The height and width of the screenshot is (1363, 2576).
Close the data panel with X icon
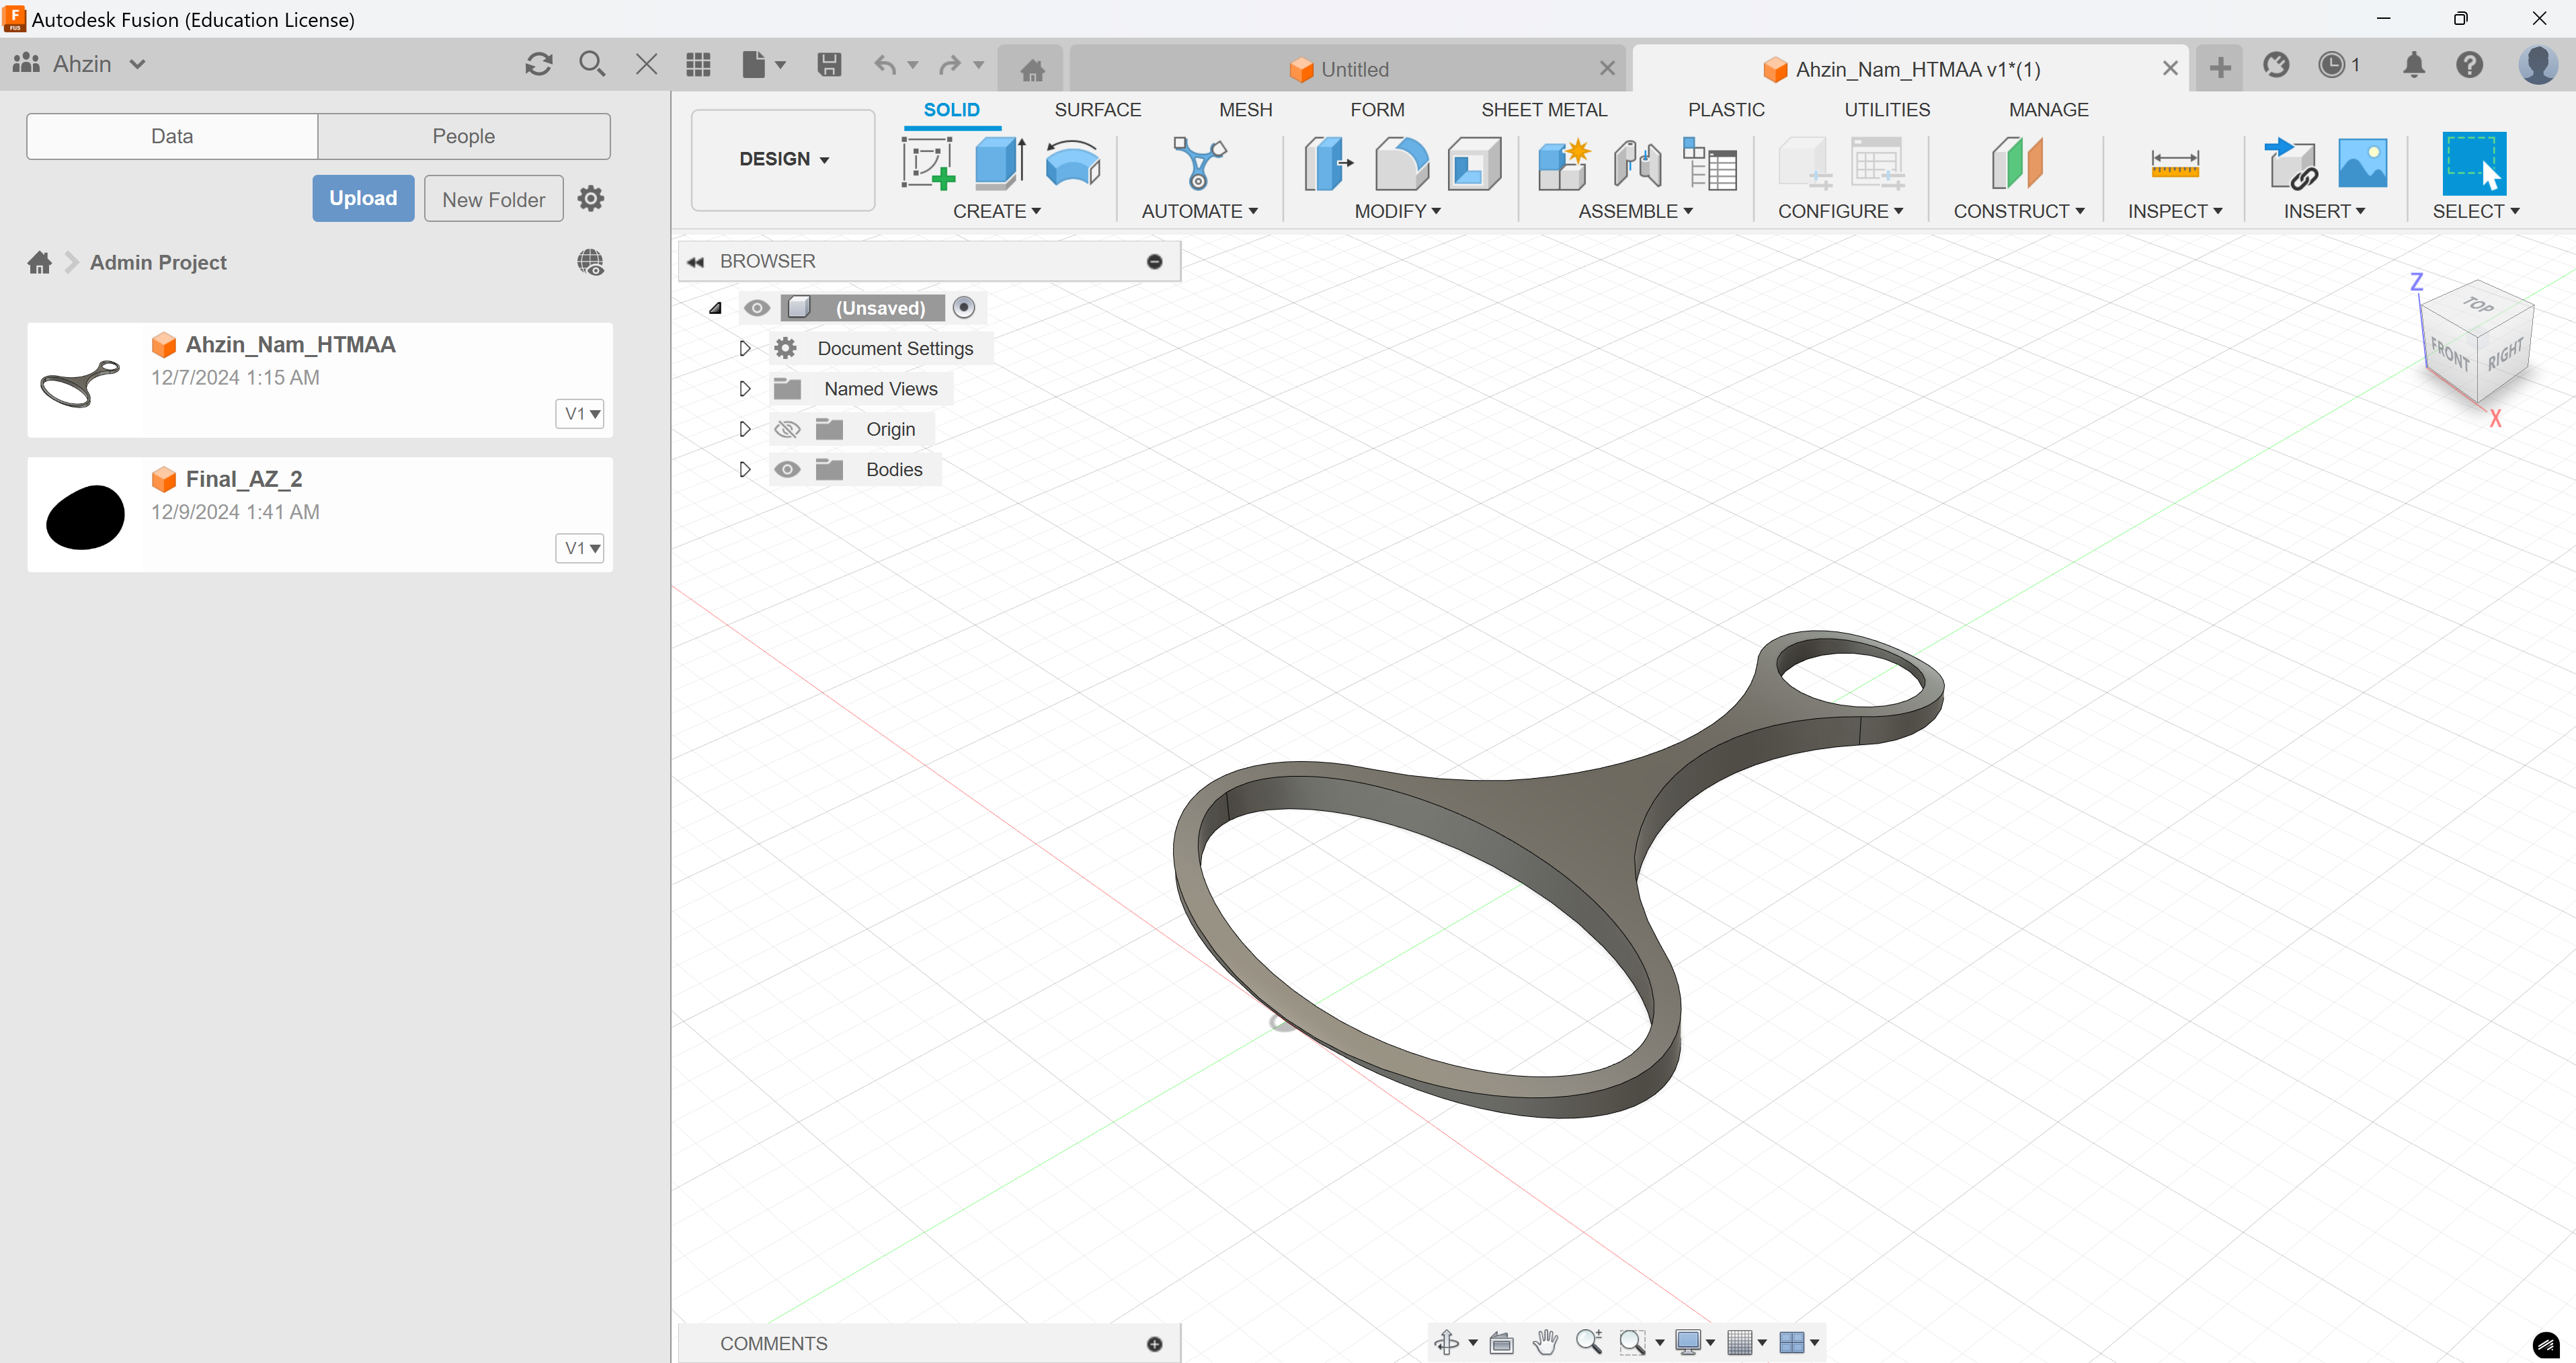tap(646, 65)
